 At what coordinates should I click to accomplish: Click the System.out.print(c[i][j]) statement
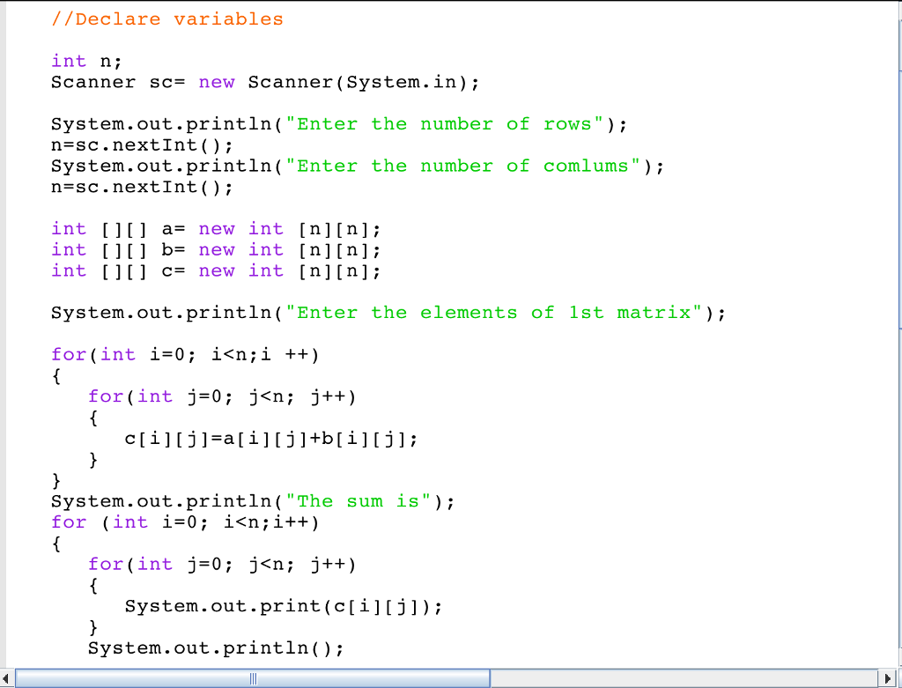(282, 605)
